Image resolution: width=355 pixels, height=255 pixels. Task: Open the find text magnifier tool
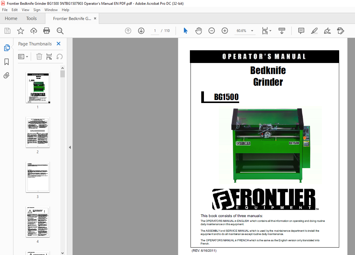[x=60, y=31]
